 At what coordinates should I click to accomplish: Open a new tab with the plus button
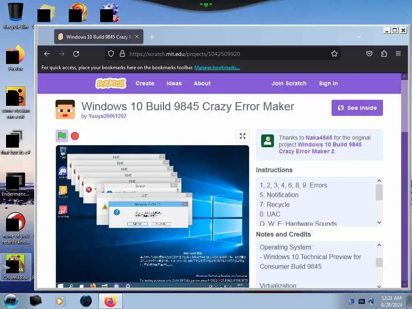pyautogui.click(x=152, y=37)
